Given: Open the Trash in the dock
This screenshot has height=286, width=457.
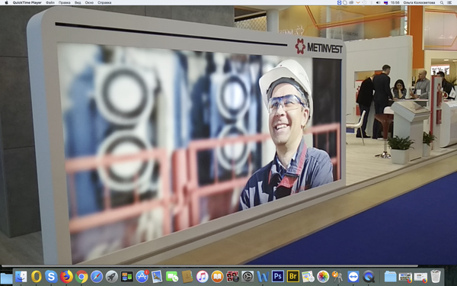Looking at the screenshot, I should (436, 276).
